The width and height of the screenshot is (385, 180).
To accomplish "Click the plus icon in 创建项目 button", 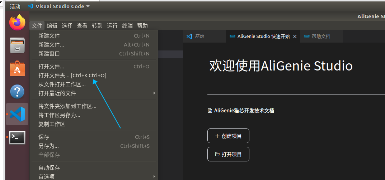I will click(217, 136).
